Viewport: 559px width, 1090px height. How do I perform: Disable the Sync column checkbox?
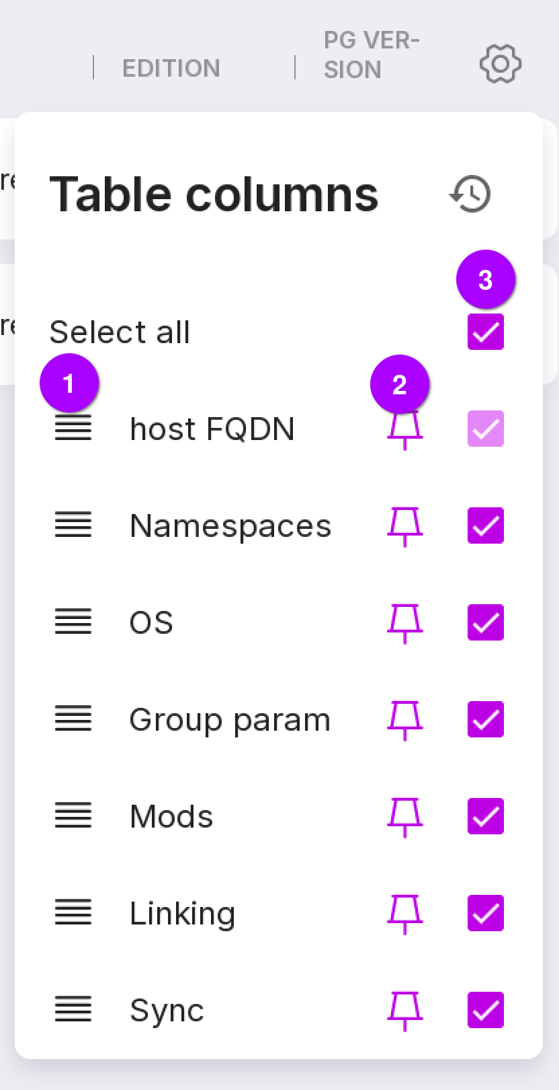point(486,1010)
